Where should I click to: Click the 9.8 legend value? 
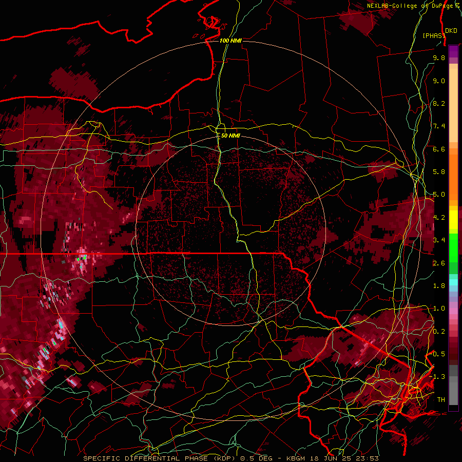(439, 57)
